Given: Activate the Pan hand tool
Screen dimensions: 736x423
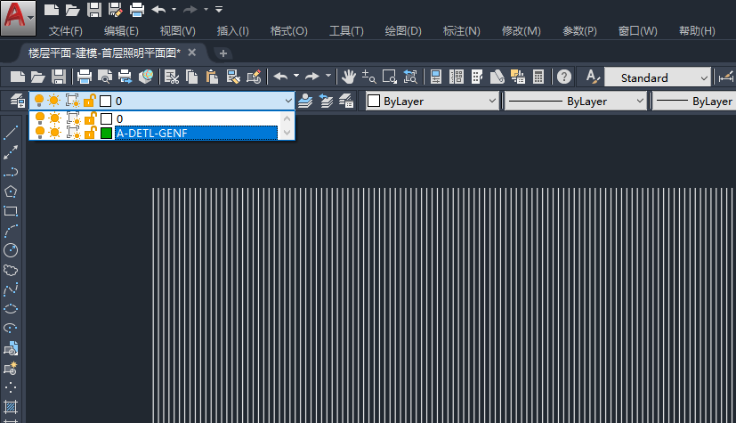Looking at the screenshot, I should pos(348,77).
